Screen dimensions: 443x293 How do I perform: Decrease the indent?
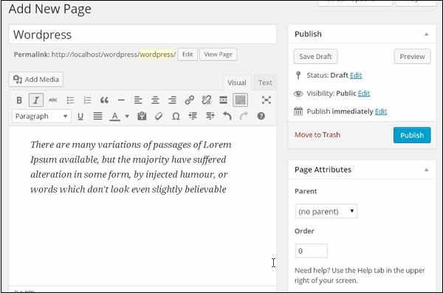coord(193,116)
